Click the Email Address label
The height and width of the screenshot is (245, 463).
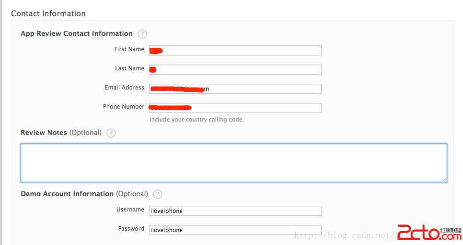[124, 88]
